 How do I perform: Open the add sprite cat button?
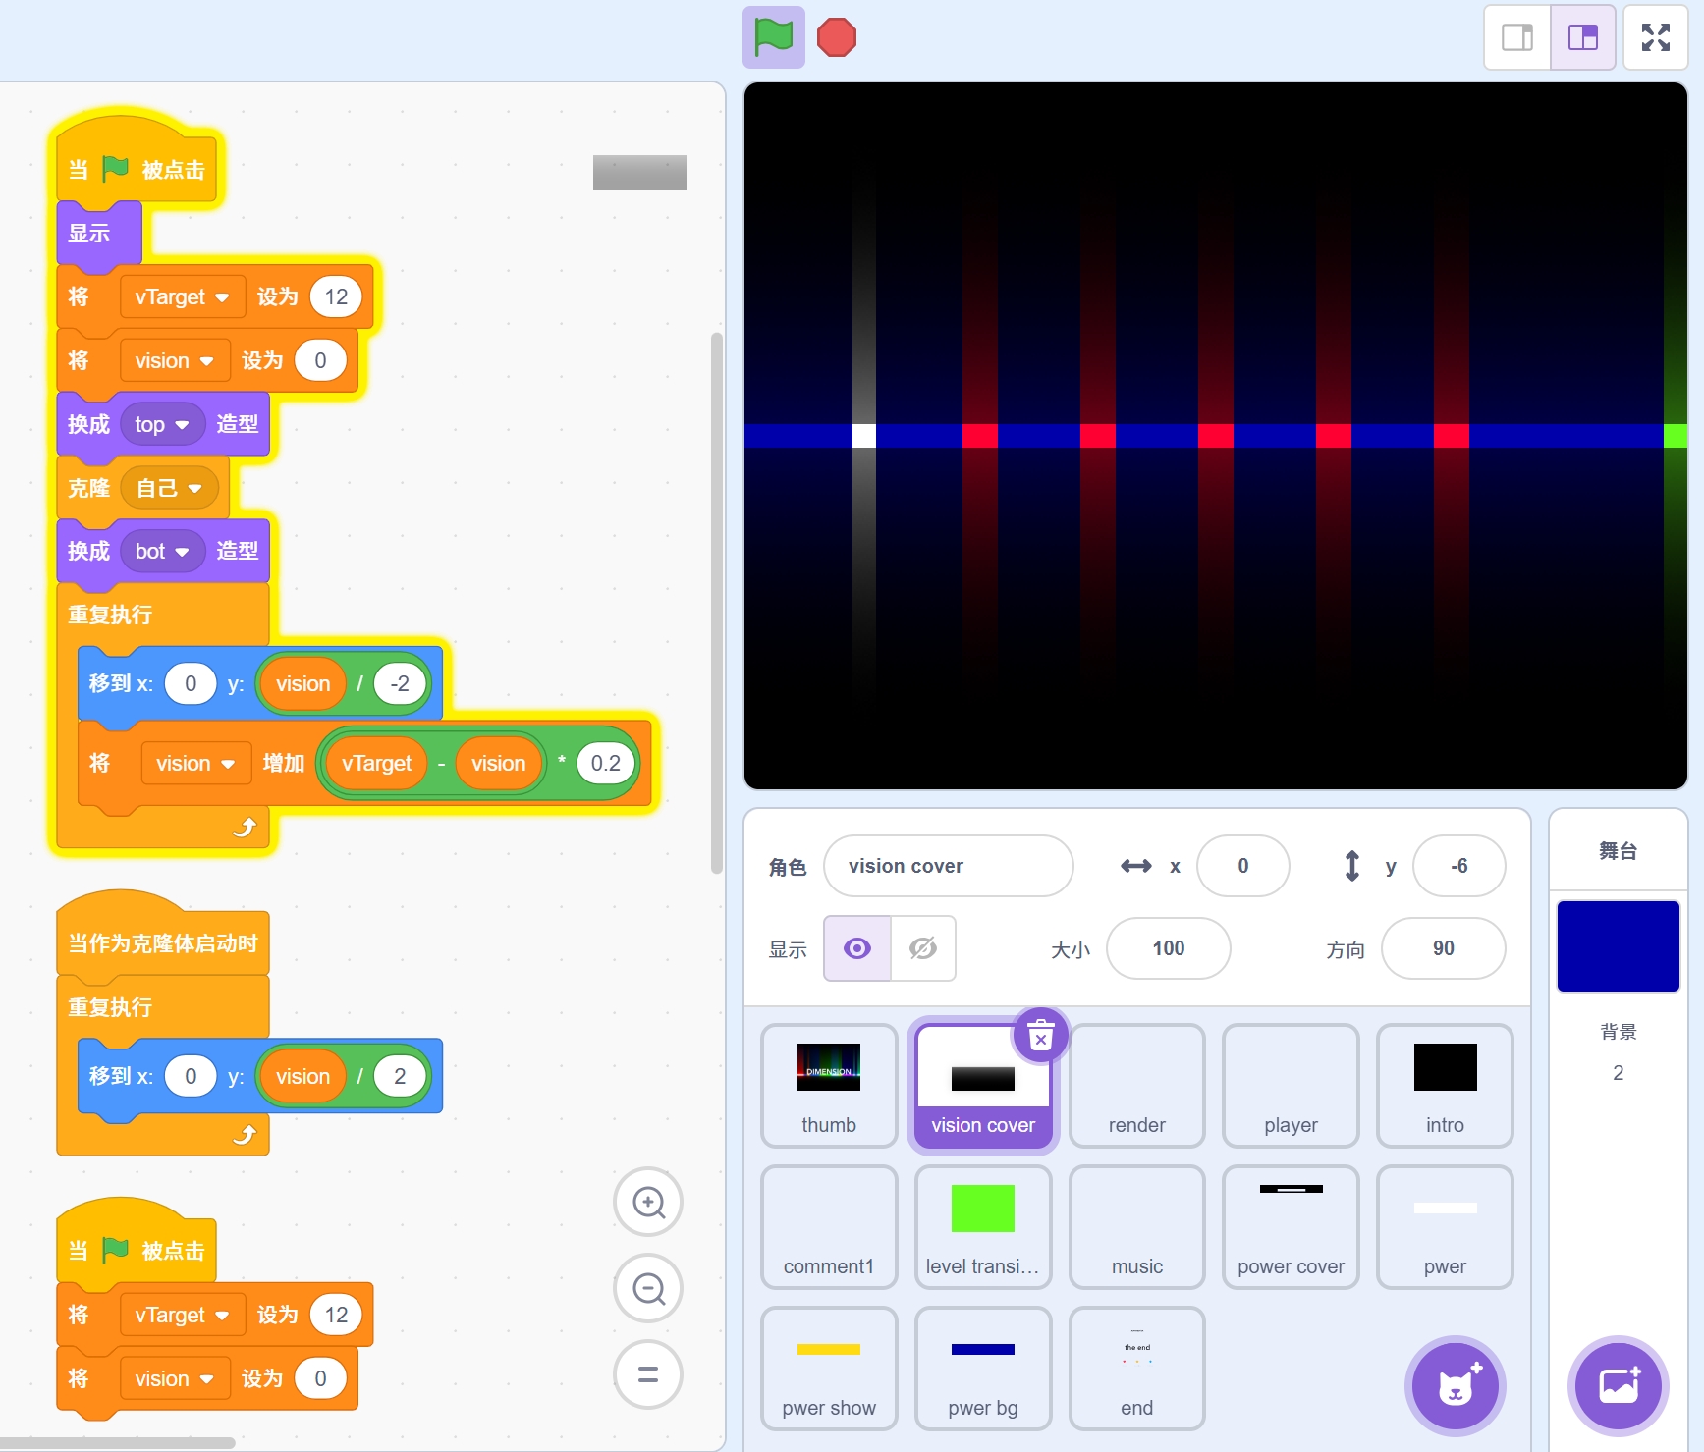tap(1455, 1386)
